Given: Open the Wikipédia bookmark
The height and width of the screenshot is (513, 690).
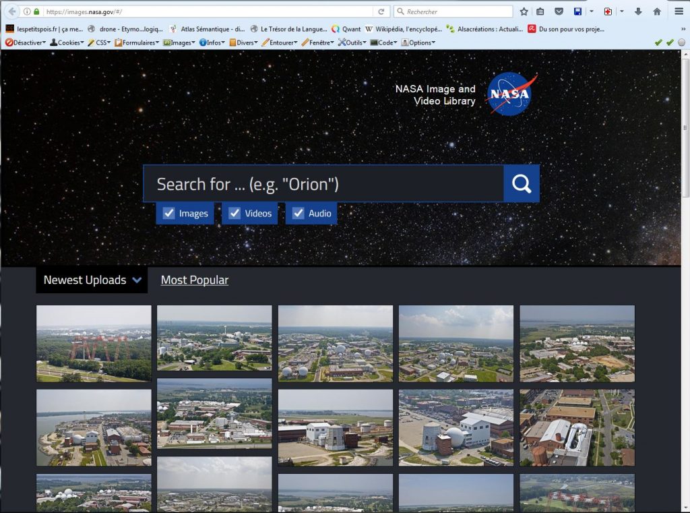Looking at the screenshot, I should coord(403,29).
